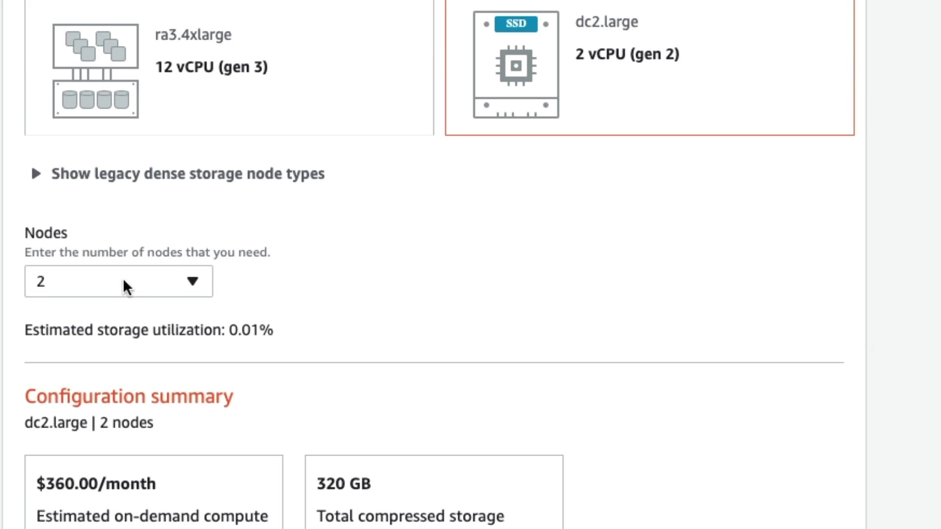
Task: Click the Configuration summary heading
Action: click(x=129, y=396)
